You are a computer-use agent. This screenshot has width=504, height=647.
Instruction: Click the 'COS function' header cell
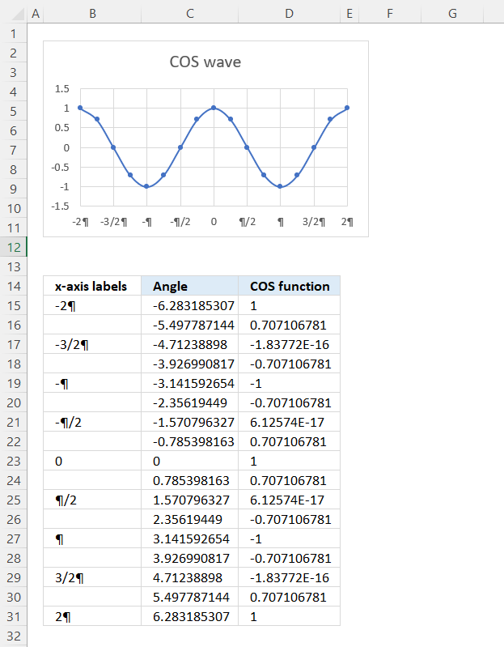pos(290,286)
